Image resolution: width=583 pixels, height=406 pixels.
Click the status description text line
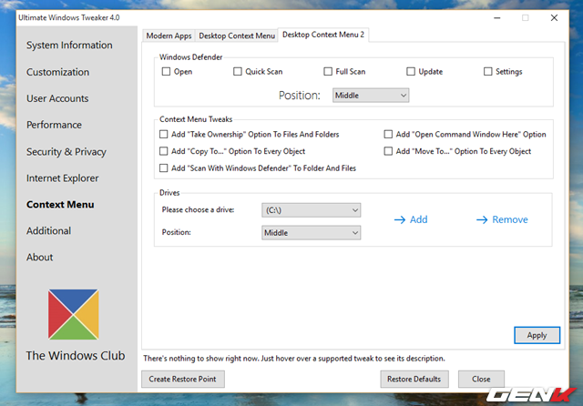pos(294,359)
